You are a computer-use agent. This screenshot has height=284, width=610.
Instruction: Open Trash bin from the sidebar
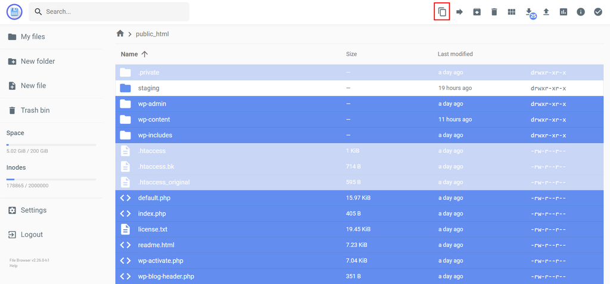click(x=35, y=110)
